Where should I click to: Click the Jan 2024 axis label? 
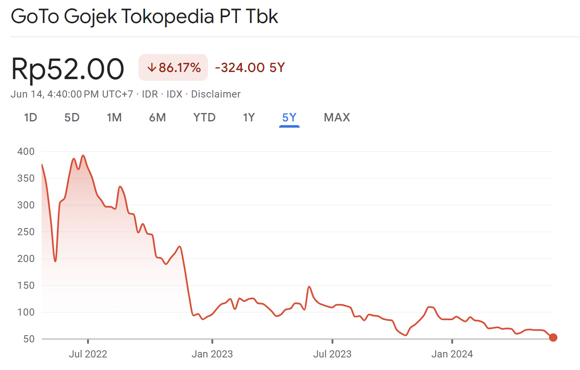(x=452, y=354)
